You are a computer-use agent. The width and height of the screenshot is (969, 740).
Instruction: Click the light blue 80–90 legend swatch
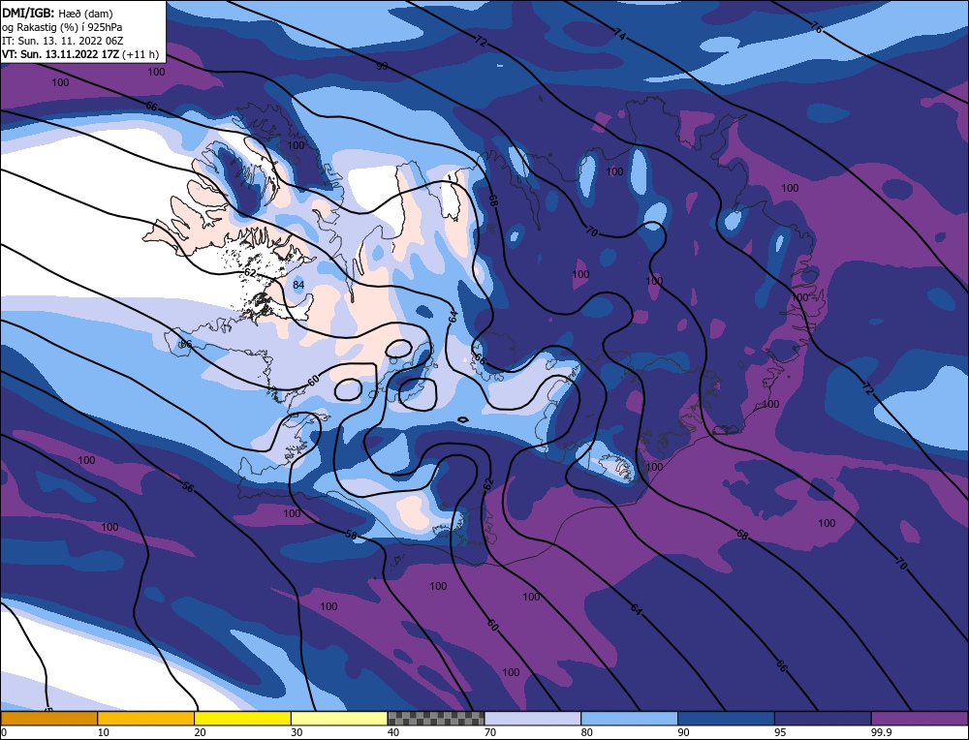click(629, 719)
